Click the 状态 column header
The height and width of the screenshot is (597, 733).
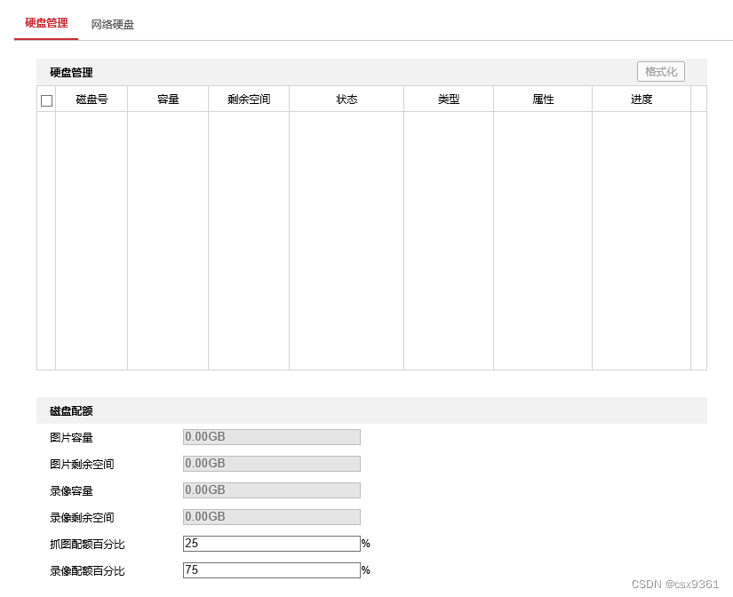347,99
